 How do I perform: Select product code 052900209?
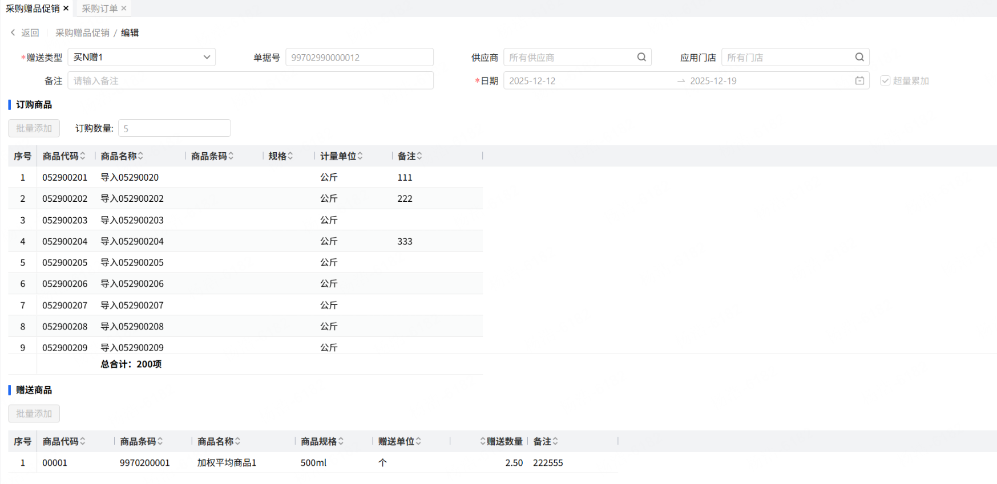(x=65, y=347)
